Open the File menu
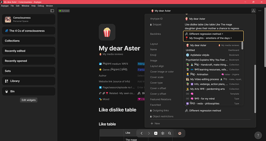 (x=12, y=6)
